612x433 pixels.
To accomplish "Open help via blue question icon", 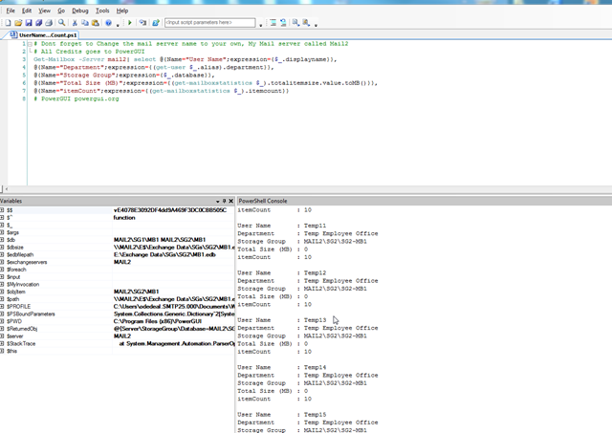I will (x=108, y=23).
